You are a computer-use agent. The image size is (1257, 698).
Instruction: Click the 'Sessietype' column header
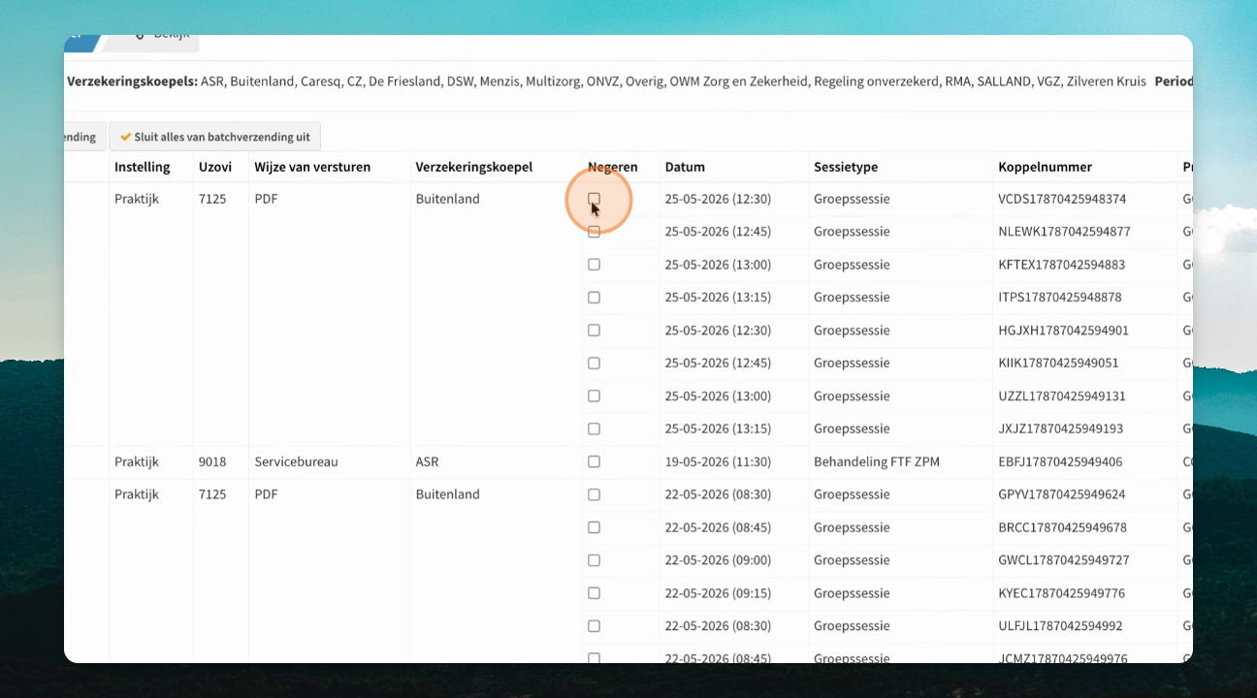point(846,167)
